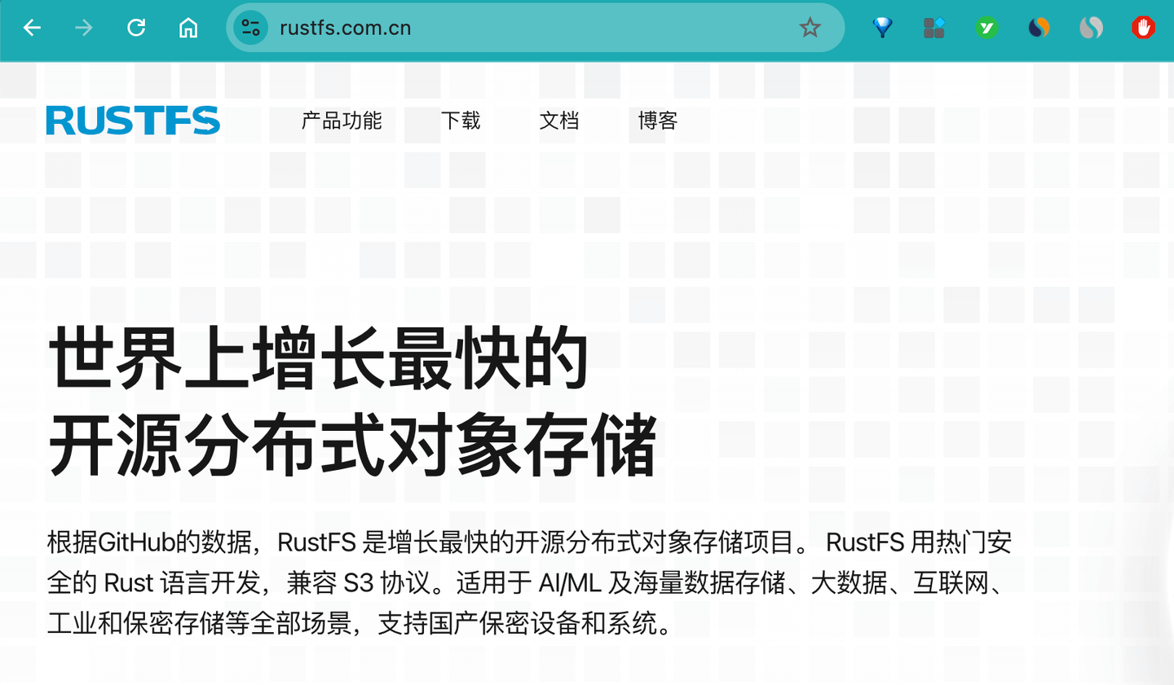Screen dimensions: 1174x685
Task: Click the GitHub mention in the description text
Action: tap(134, 542)
